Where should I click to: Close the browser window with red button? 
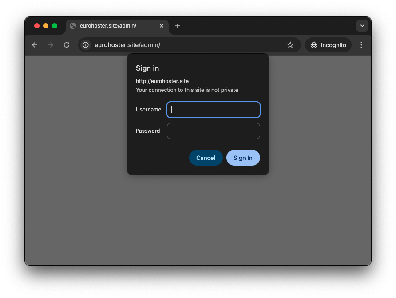click(x=37, y=26)
